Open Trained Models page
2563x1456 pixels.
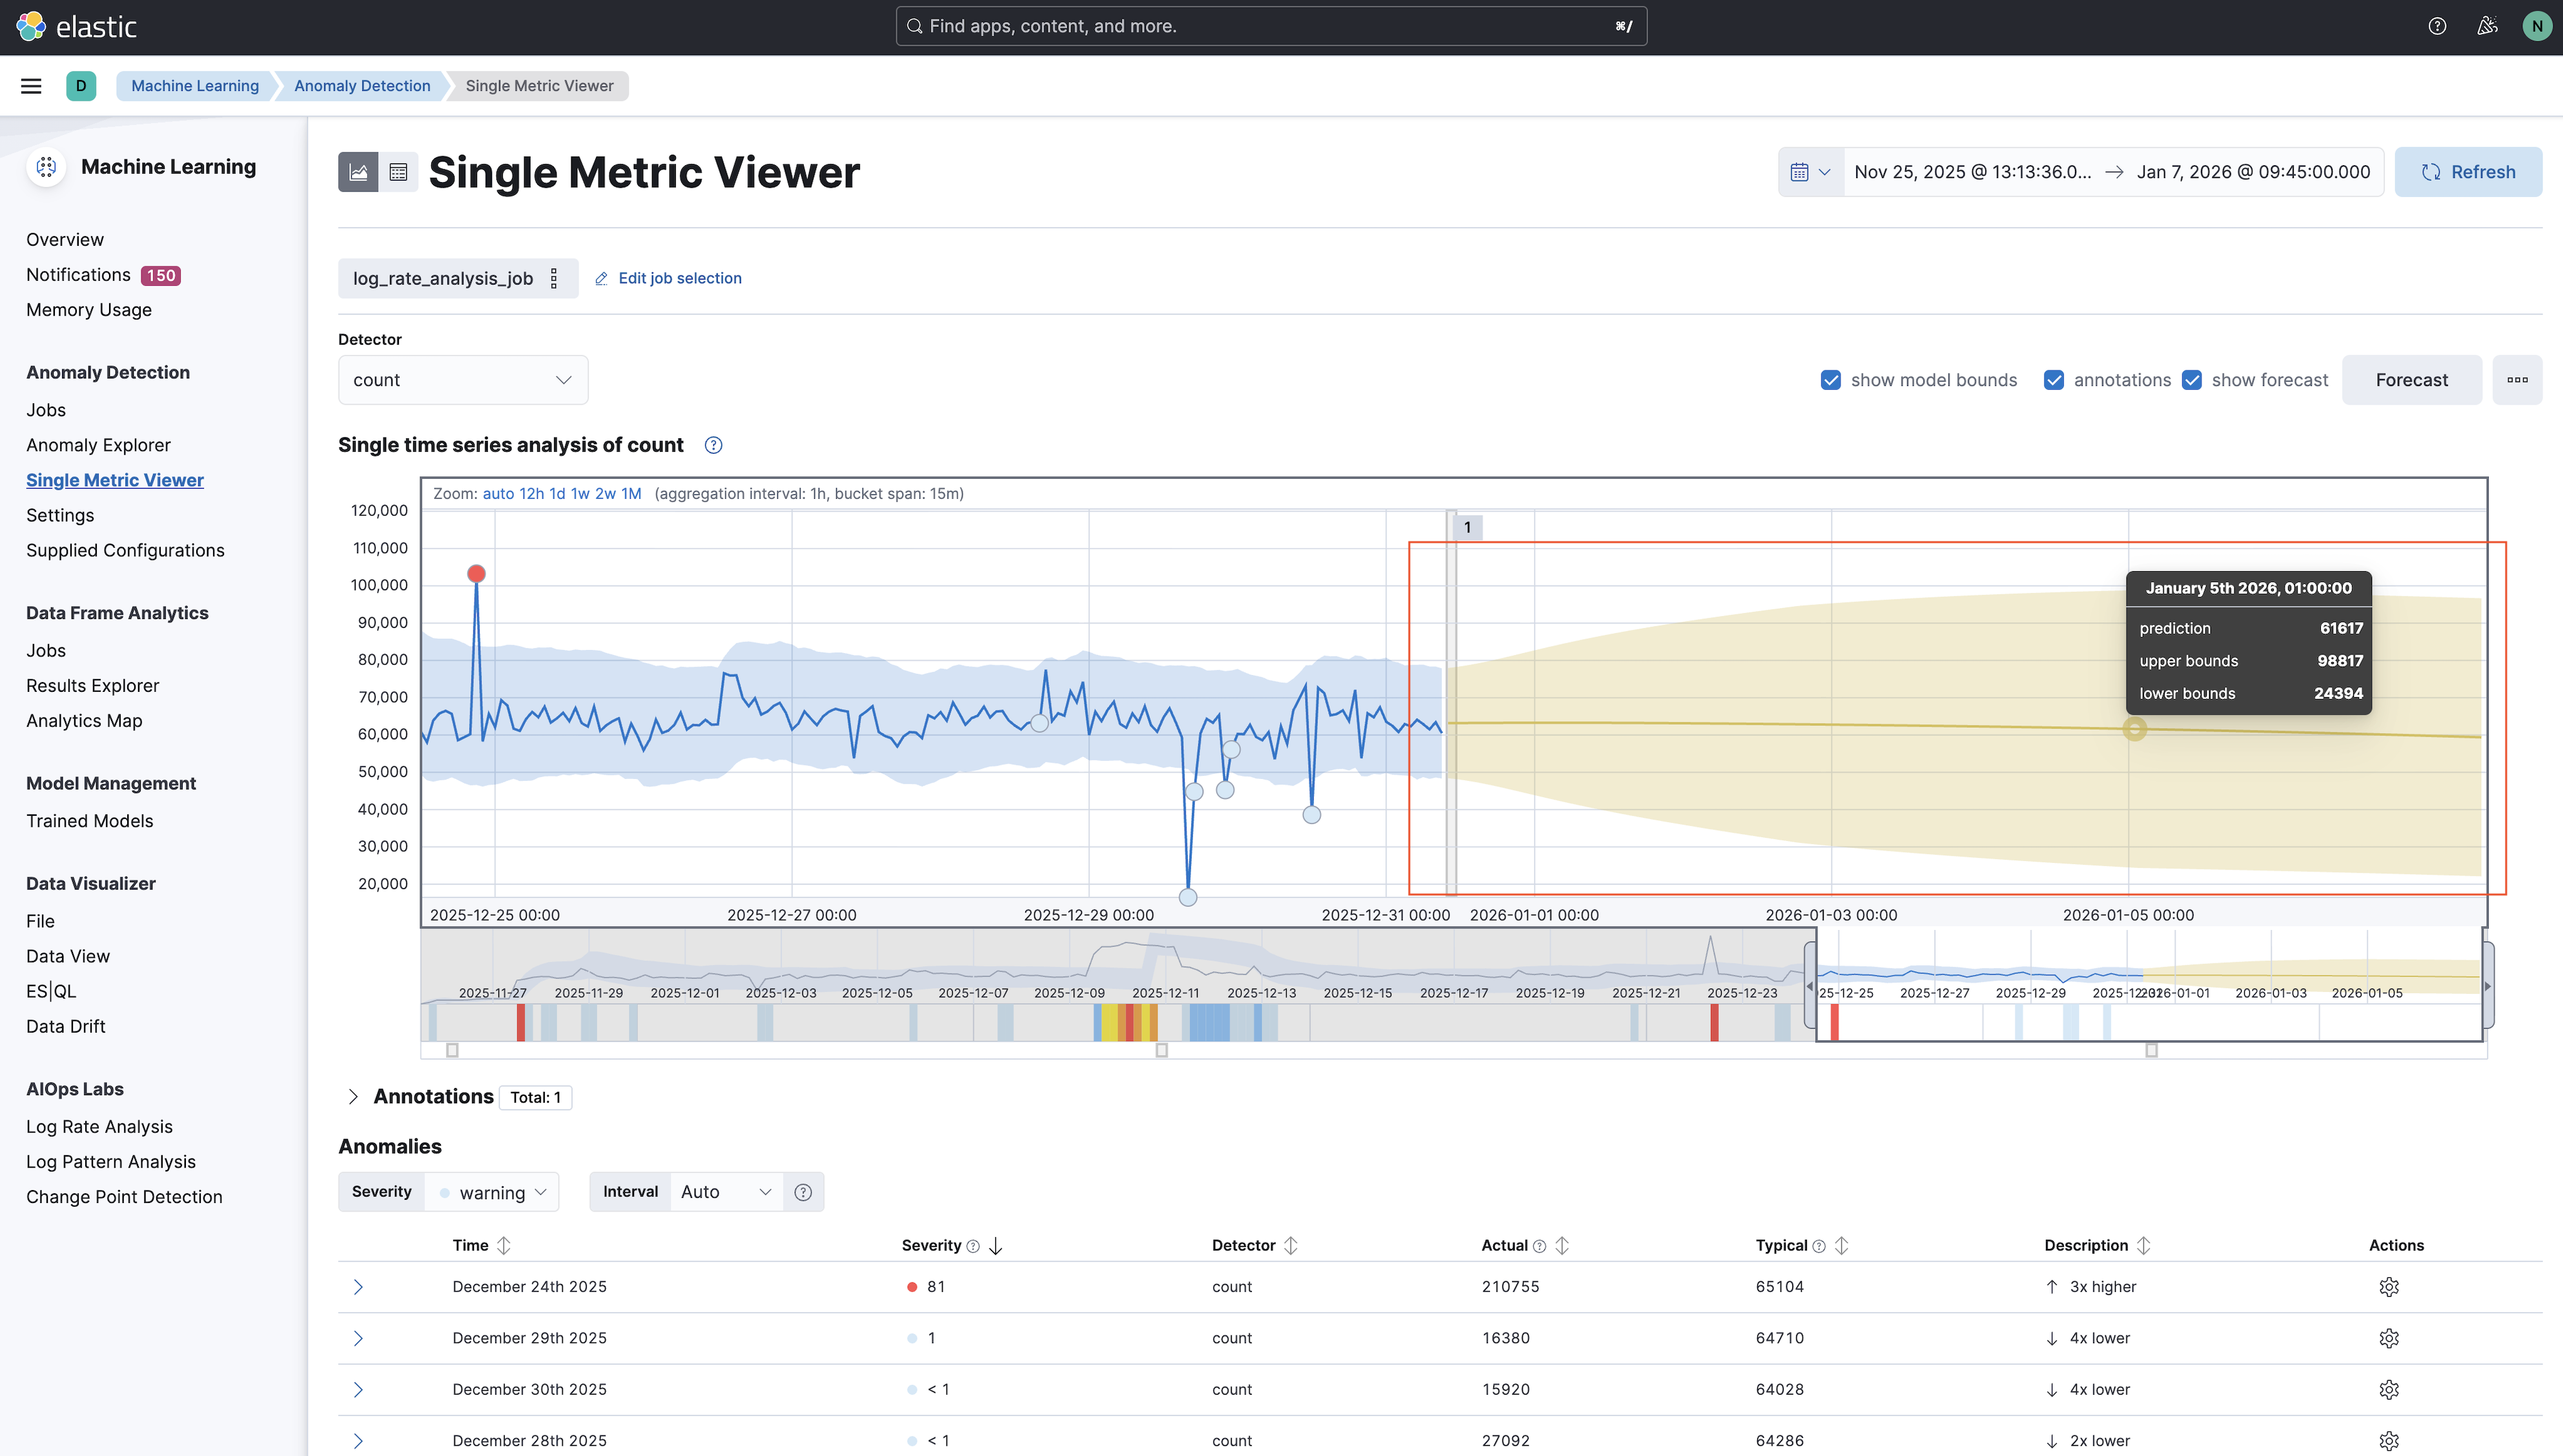tap(89, 821)
